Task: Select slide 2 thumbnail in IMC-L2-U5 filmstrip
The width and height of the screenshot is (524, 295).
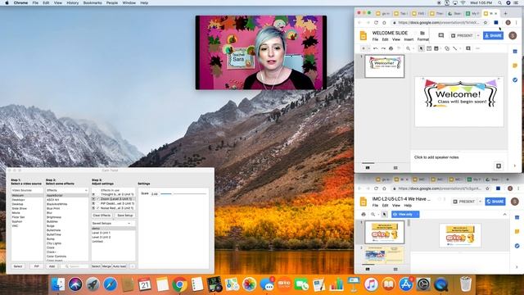Action: pyautogui.click(x=384, y=255)
